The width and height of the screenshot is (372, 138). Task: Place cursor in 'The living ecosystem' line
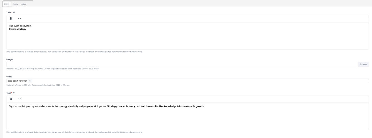tap(20, 26)
